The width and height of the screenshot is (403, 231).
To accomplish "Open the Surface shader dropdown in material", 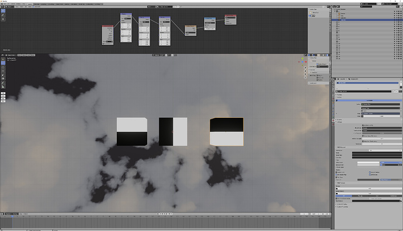I will click(x=381, y=104).
